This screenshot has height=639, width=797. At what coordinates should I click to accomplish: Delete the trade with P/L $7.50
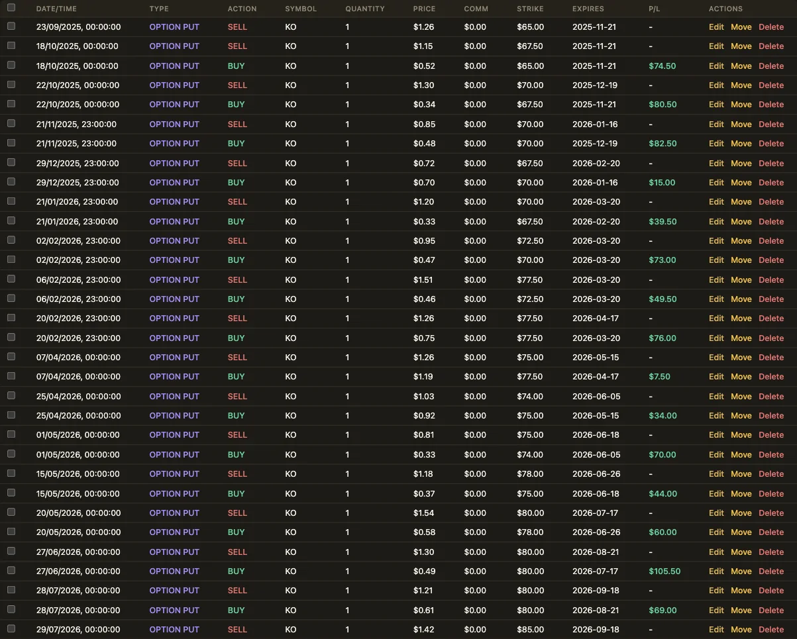tap(771, 377)
